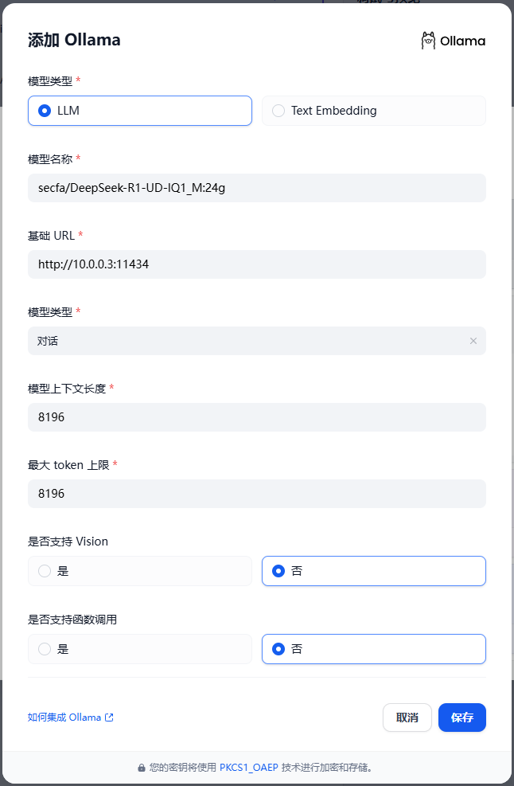Choose 是 for Vision support

pos(140,571)
